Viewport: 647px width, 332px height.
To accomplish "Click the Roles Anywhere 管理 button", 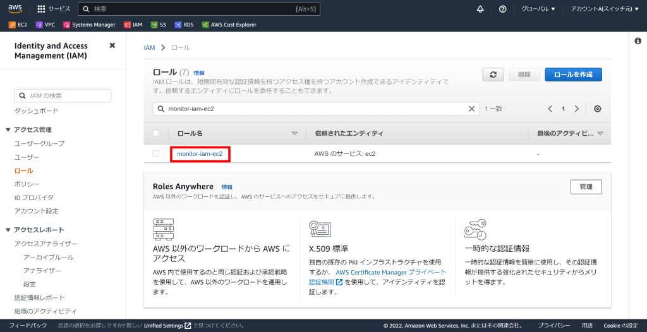I will coord(586,187).
